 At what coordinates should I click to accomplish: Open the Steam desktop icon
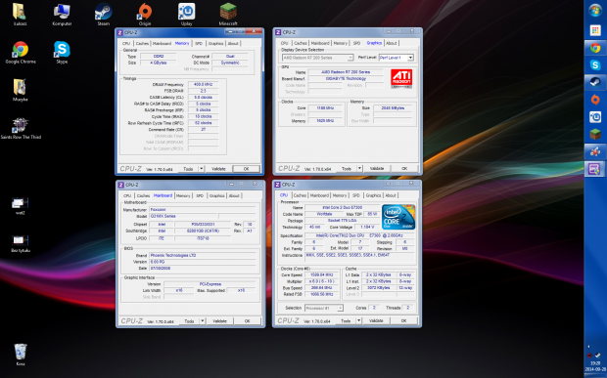[x=103, y=14]
